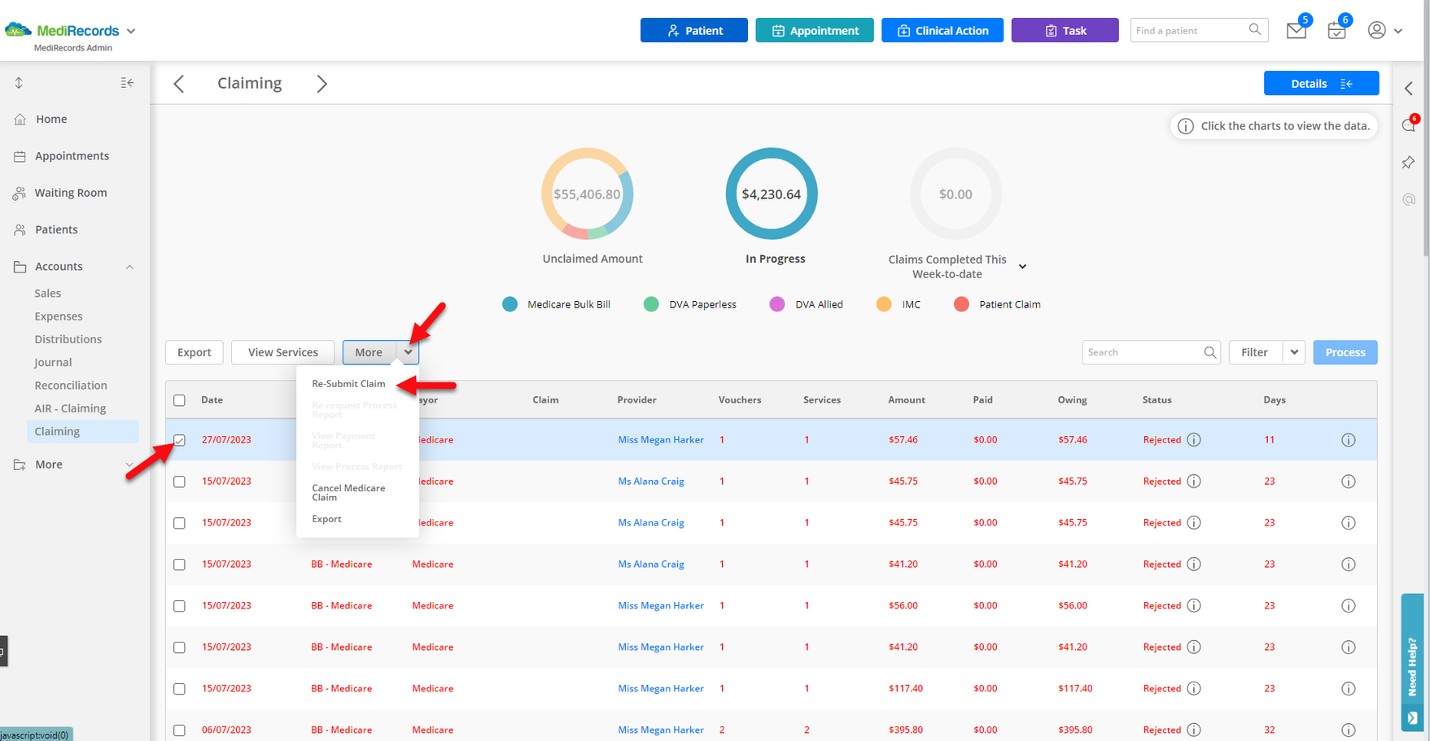The image size is (1430, 741).
Task: Collapse the Accounts section in sidebar
Action: pos(129,267)
